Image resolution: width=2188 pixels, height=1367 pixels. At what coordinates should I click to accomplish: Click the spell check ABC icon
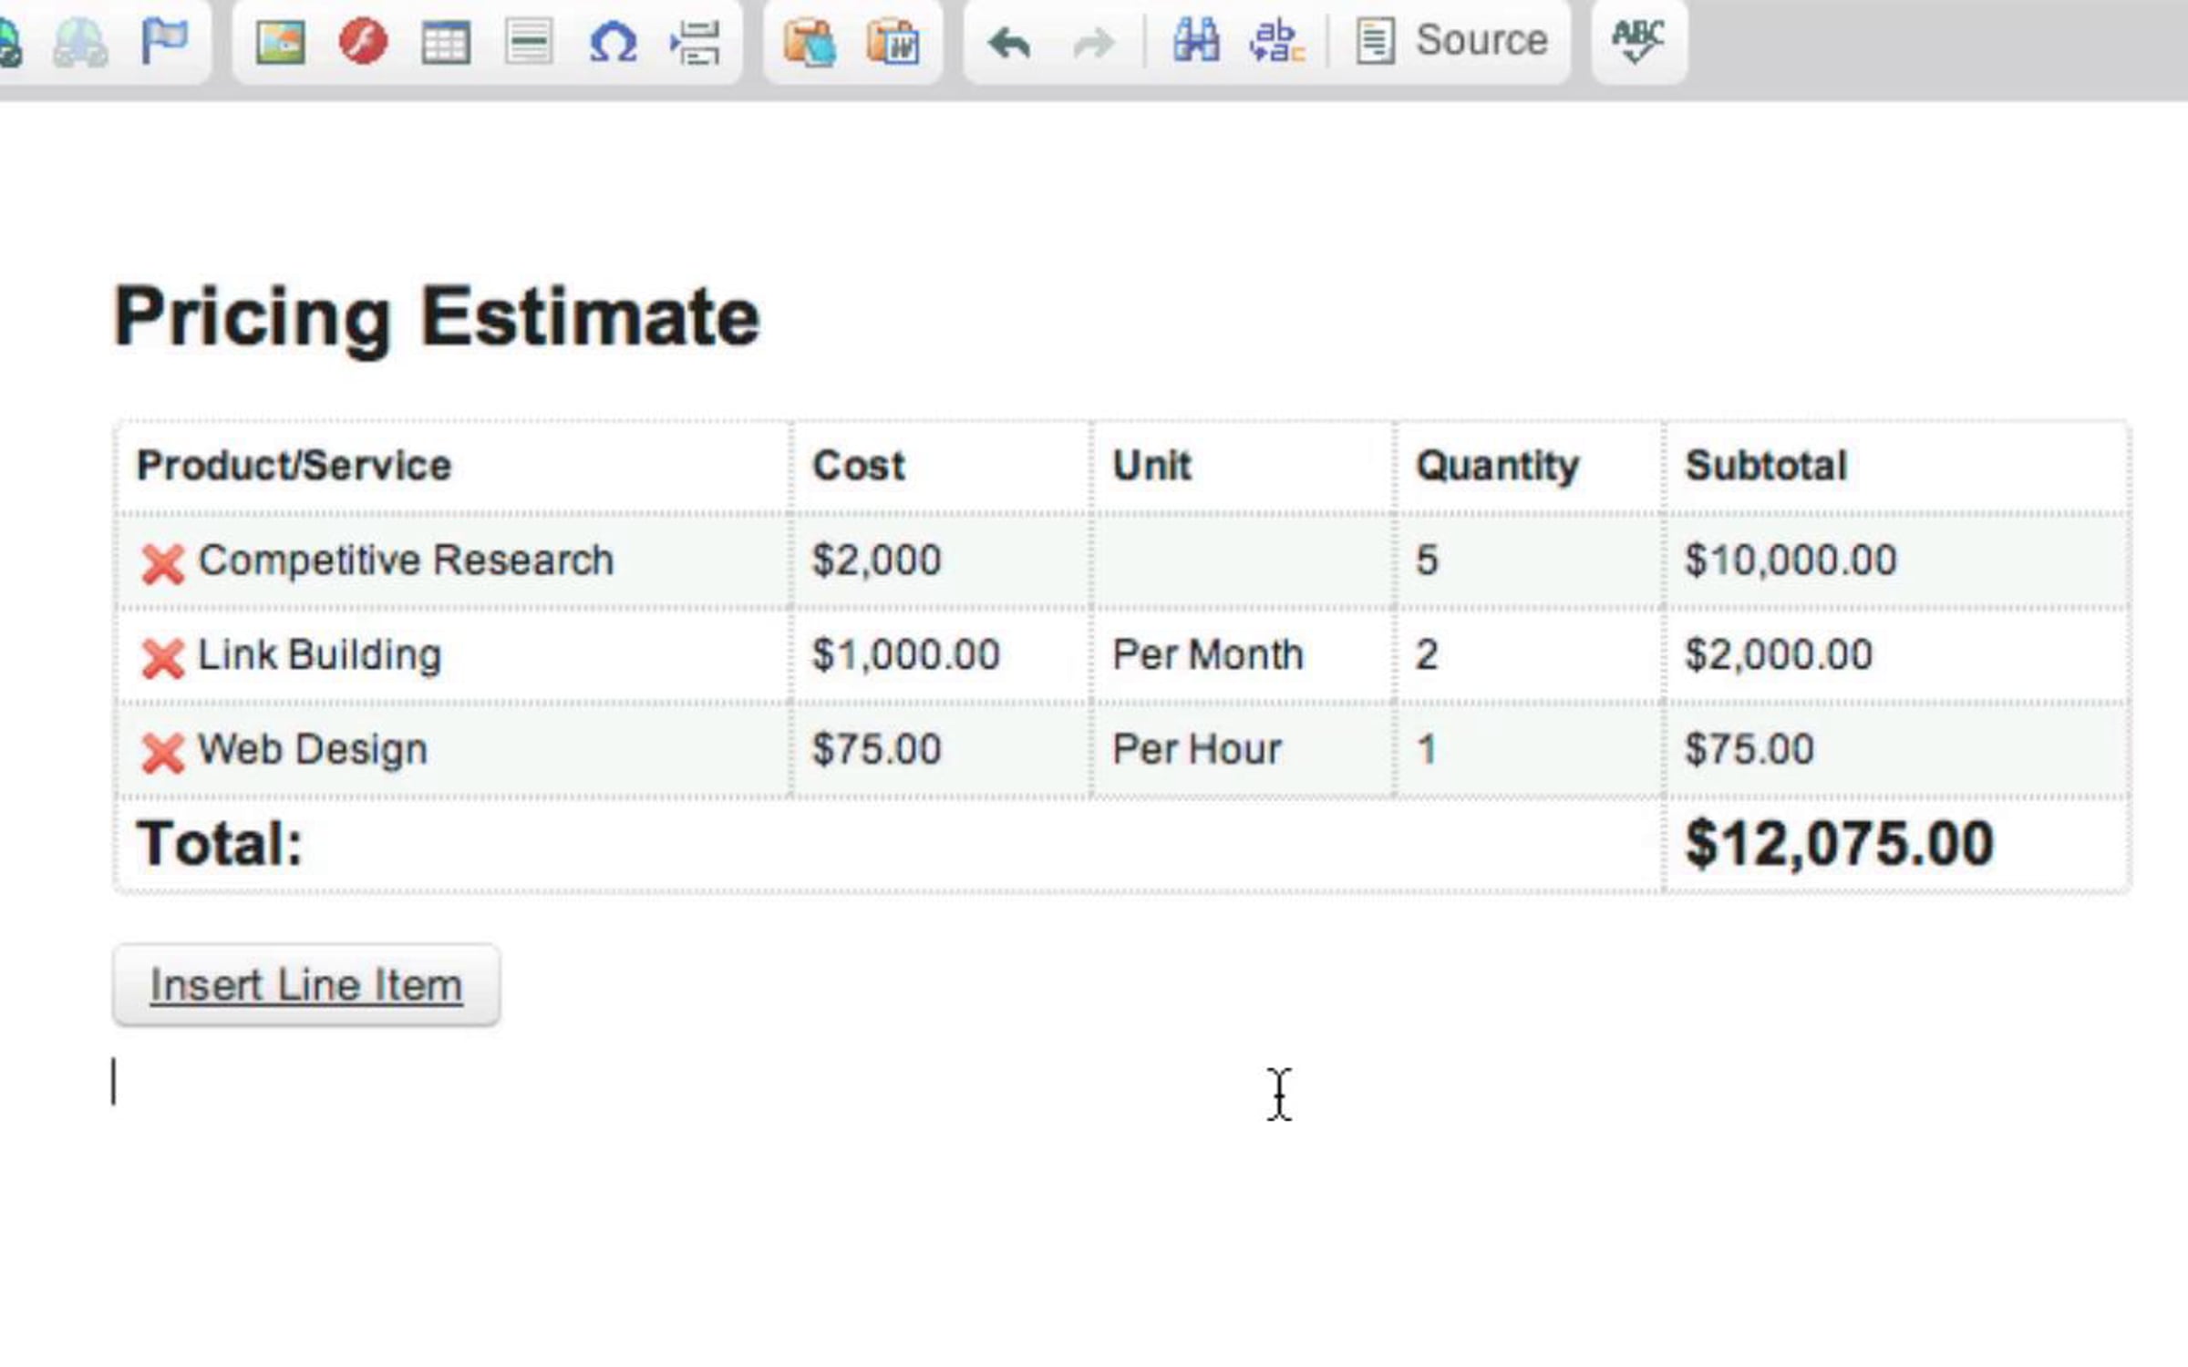tap(1637, 41)
